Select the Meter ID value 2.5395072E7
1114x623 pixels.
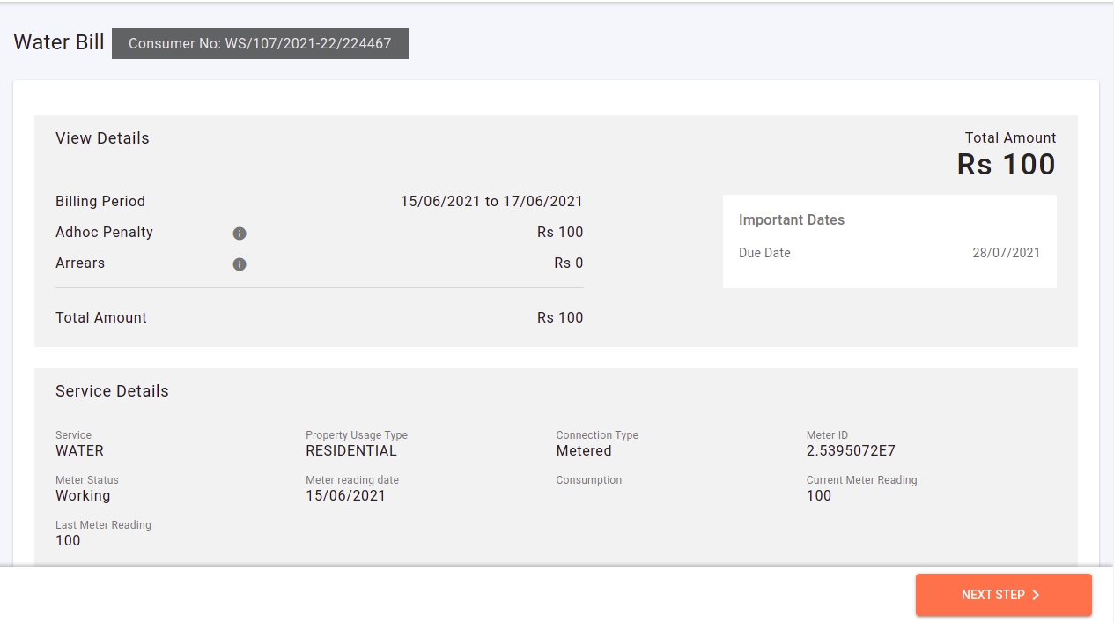[851, 451]
